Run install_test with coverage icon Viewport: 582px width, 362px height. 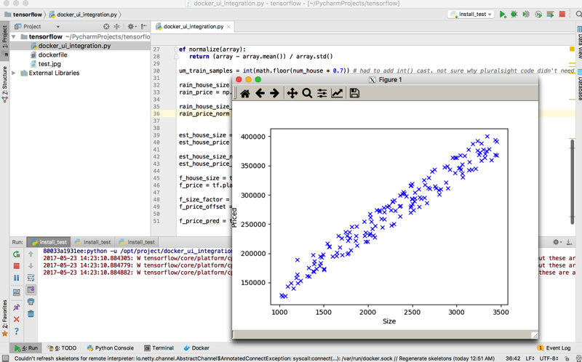click(x=526, y=15)
